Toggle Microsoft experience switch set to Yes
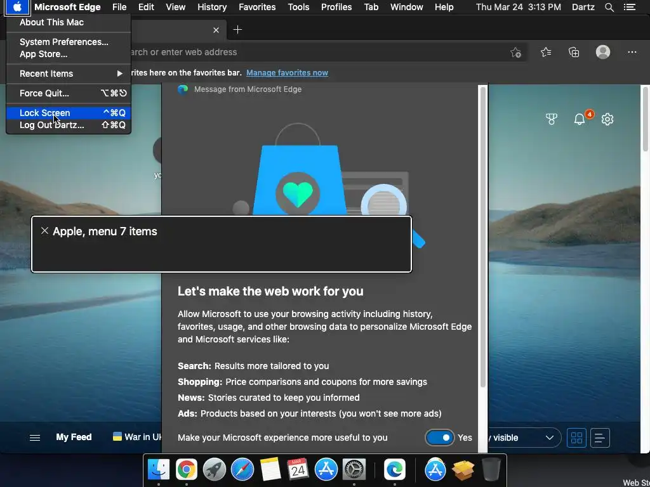The height and width of the screenshot is (487, 650). (440, 438)
